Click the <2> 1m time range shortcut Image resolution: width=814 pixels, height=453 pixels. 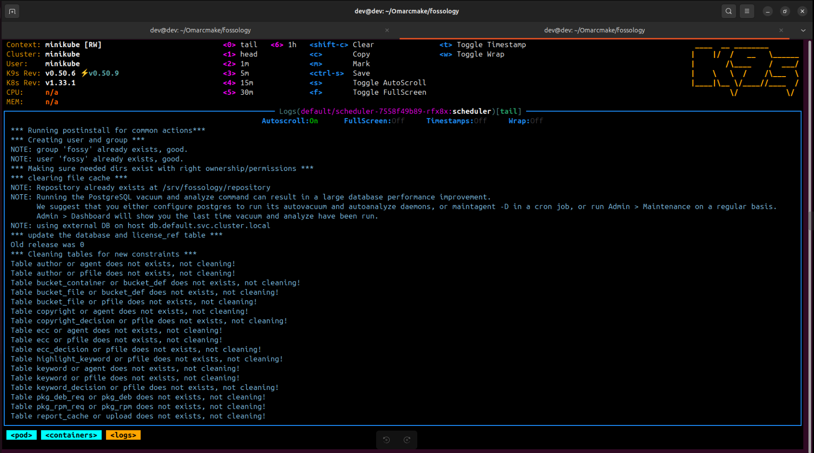tap(236, 64)
